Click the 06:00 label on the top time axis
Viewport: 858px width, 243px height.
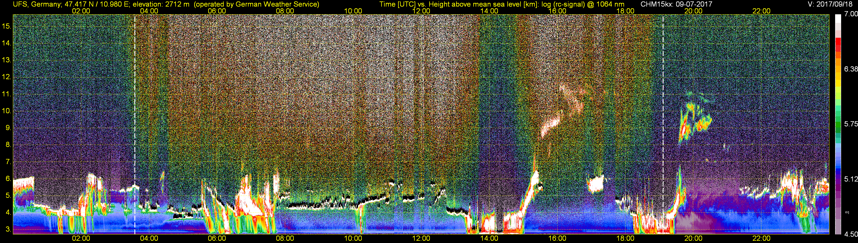(217, 11)
